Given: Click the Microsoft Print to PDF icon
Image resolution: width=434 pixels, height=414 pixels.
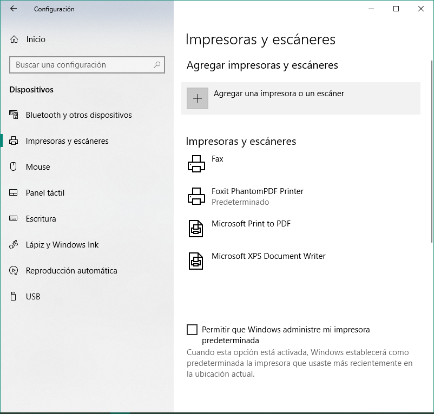Looking at the screenshot, I should [196, 228].
